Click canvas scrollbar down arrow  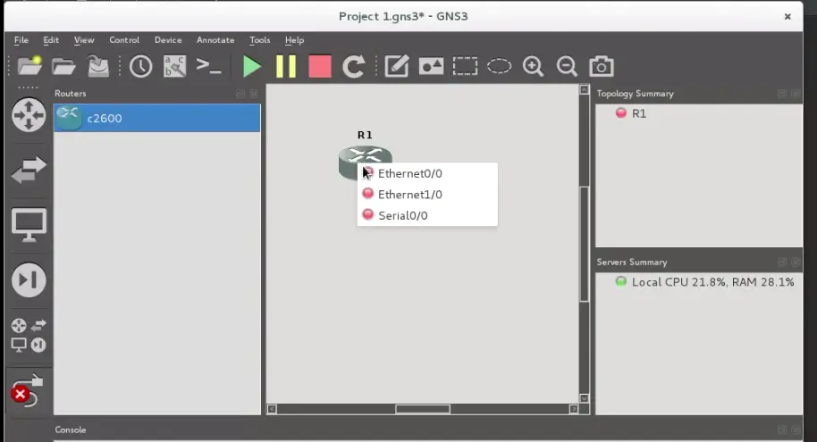(x=584, y=398)
